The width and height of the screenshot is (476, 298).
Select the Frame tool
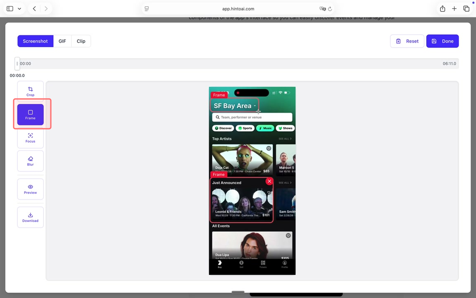click(x=30, y=115)
